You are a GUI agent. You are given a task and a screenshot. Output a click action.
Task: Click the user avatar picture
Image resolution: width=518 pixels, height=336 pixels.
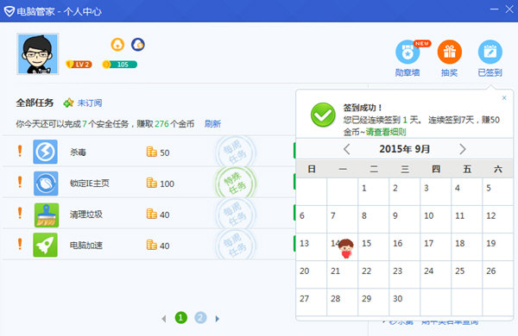tap(38, 53)
